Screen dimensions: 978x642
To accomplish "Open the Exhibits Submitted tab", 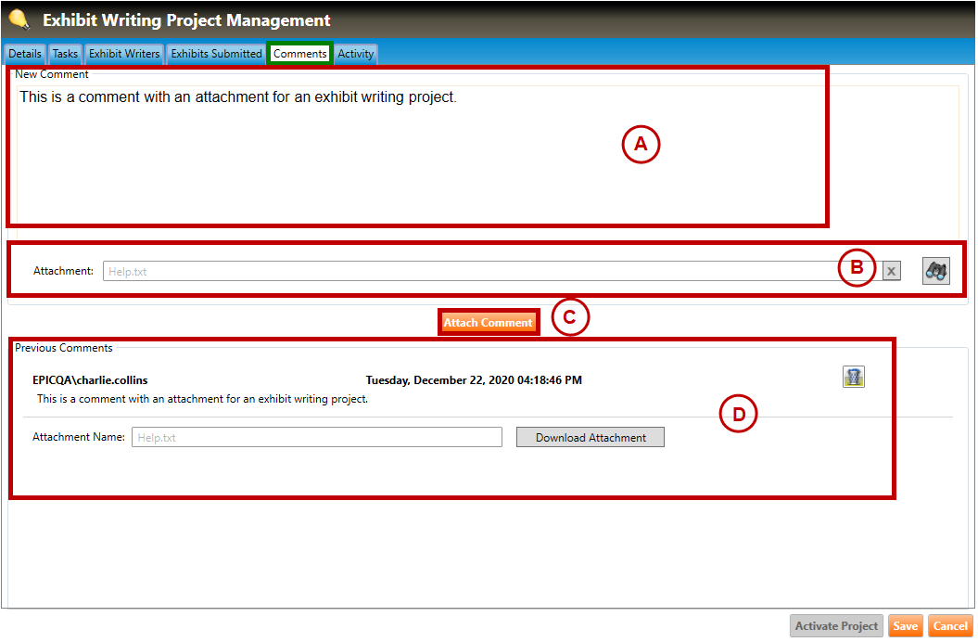I will [x=216, y=54].
